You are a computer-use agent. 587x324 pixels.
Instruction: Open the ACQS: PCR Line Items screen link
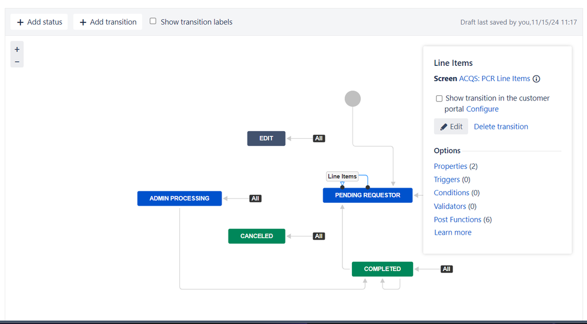coord(495,79)
